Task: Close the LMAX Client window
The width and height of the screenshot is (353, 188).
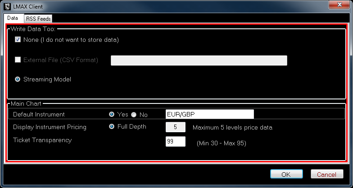Action: 340,5
